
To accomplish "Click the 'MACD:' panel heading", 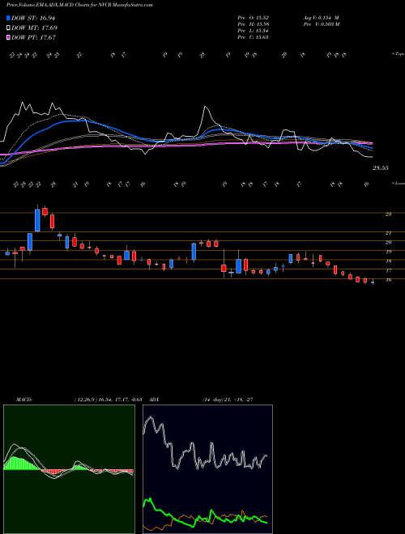I will (x=23, y=400).
